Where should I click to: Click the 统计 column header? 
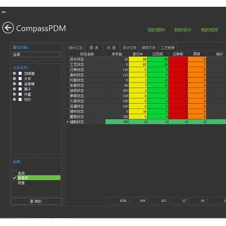pyautogui.click(x=219, y=54)
